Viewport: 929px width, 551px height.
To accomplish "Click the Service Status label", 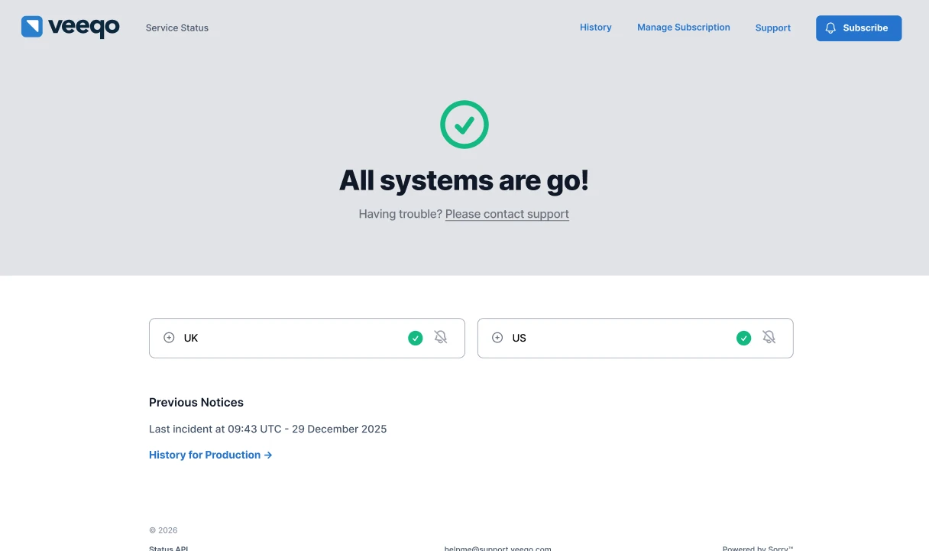I will (x=176, y=28).
